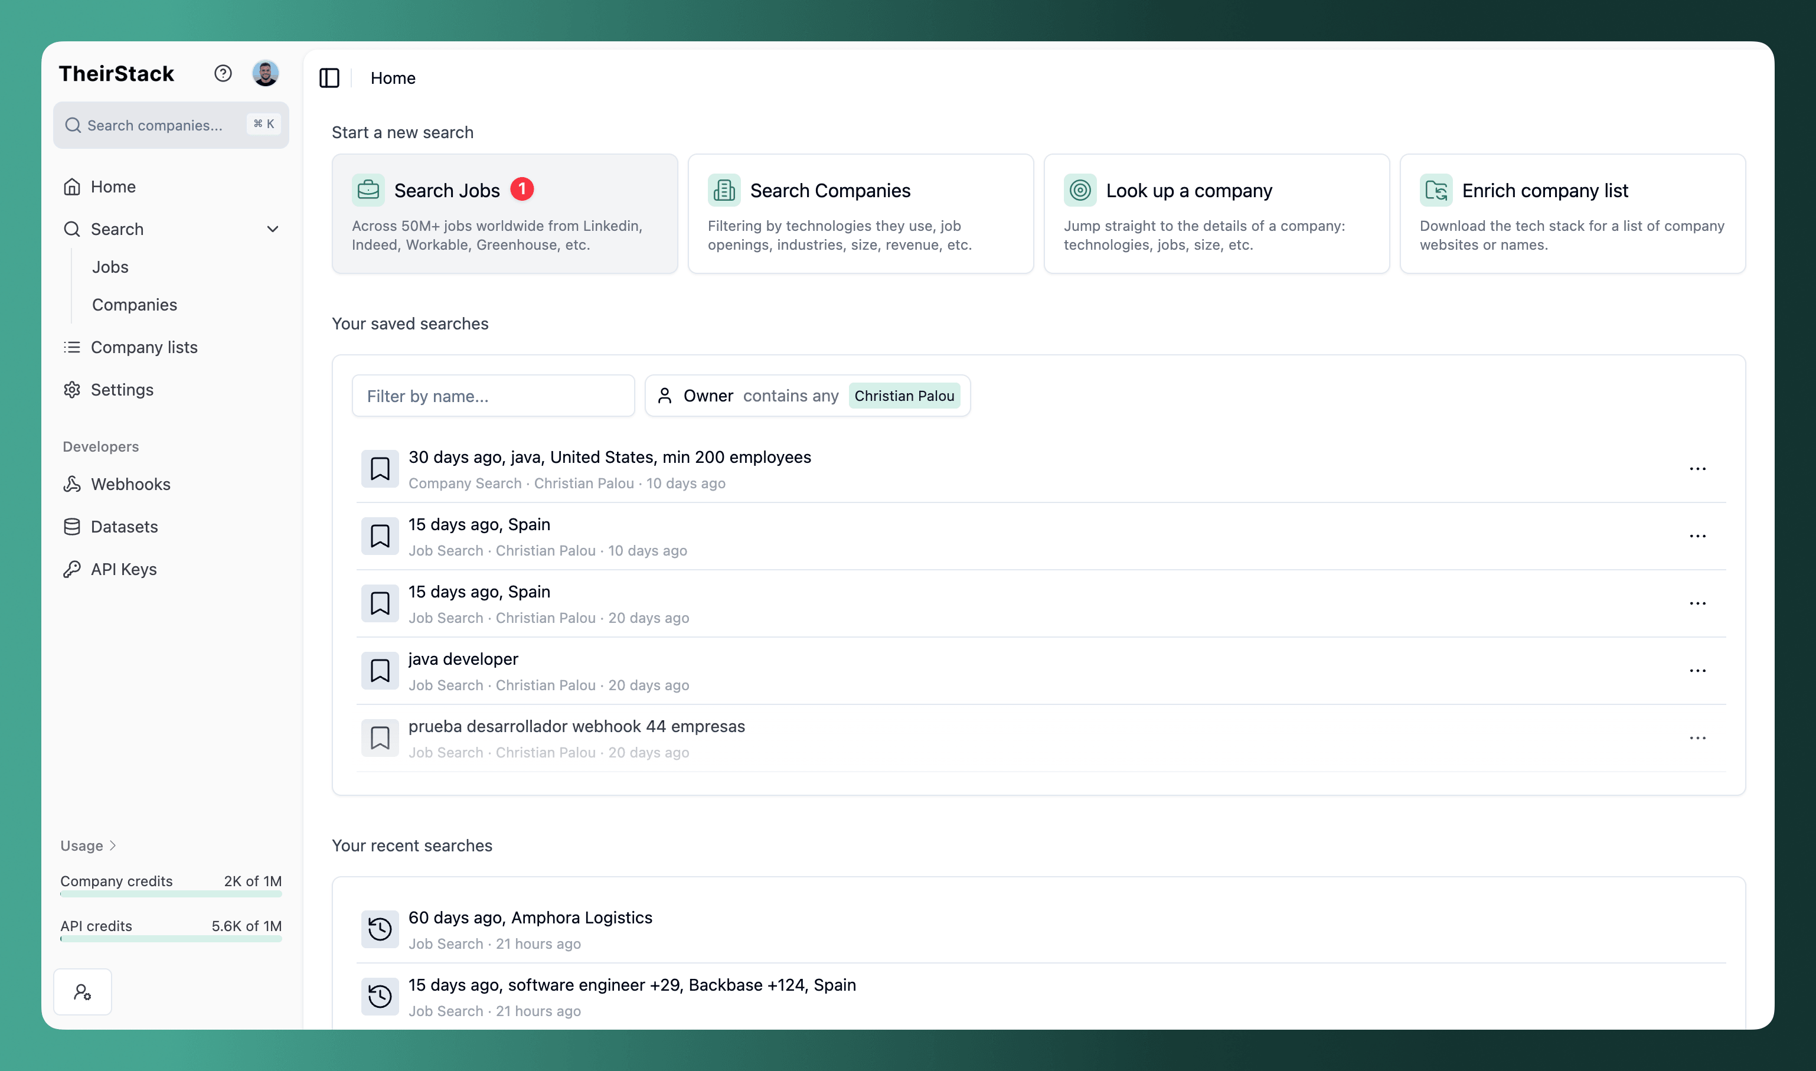
Task: Collapse the Search section chevron
Action: [x=273, y=230]
